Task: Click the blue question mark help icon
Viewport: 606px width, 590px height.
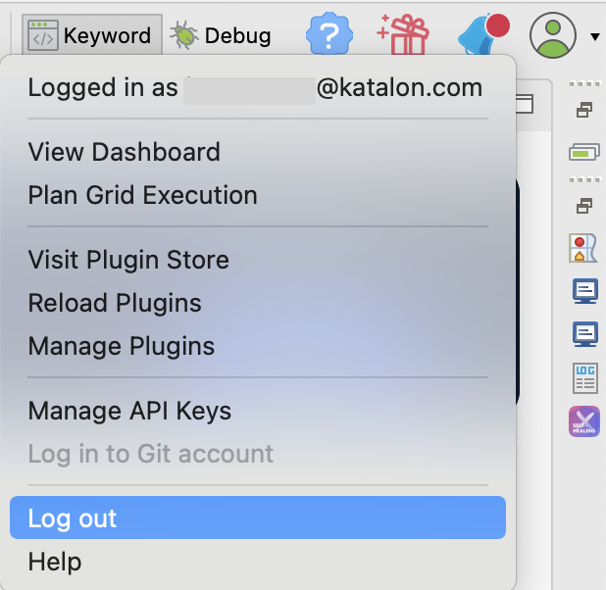Action: point(329,35)
